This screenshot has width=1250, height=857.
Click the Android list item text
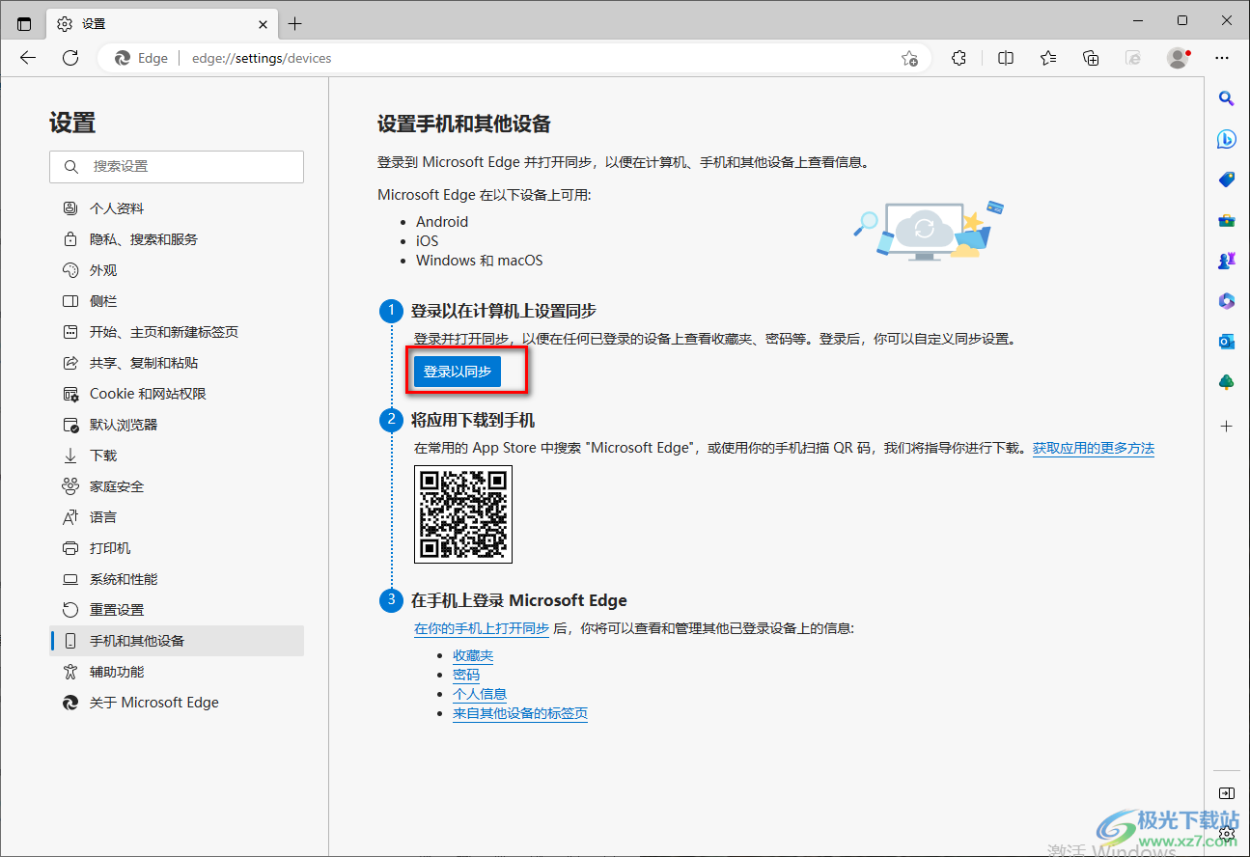point(442,222)
